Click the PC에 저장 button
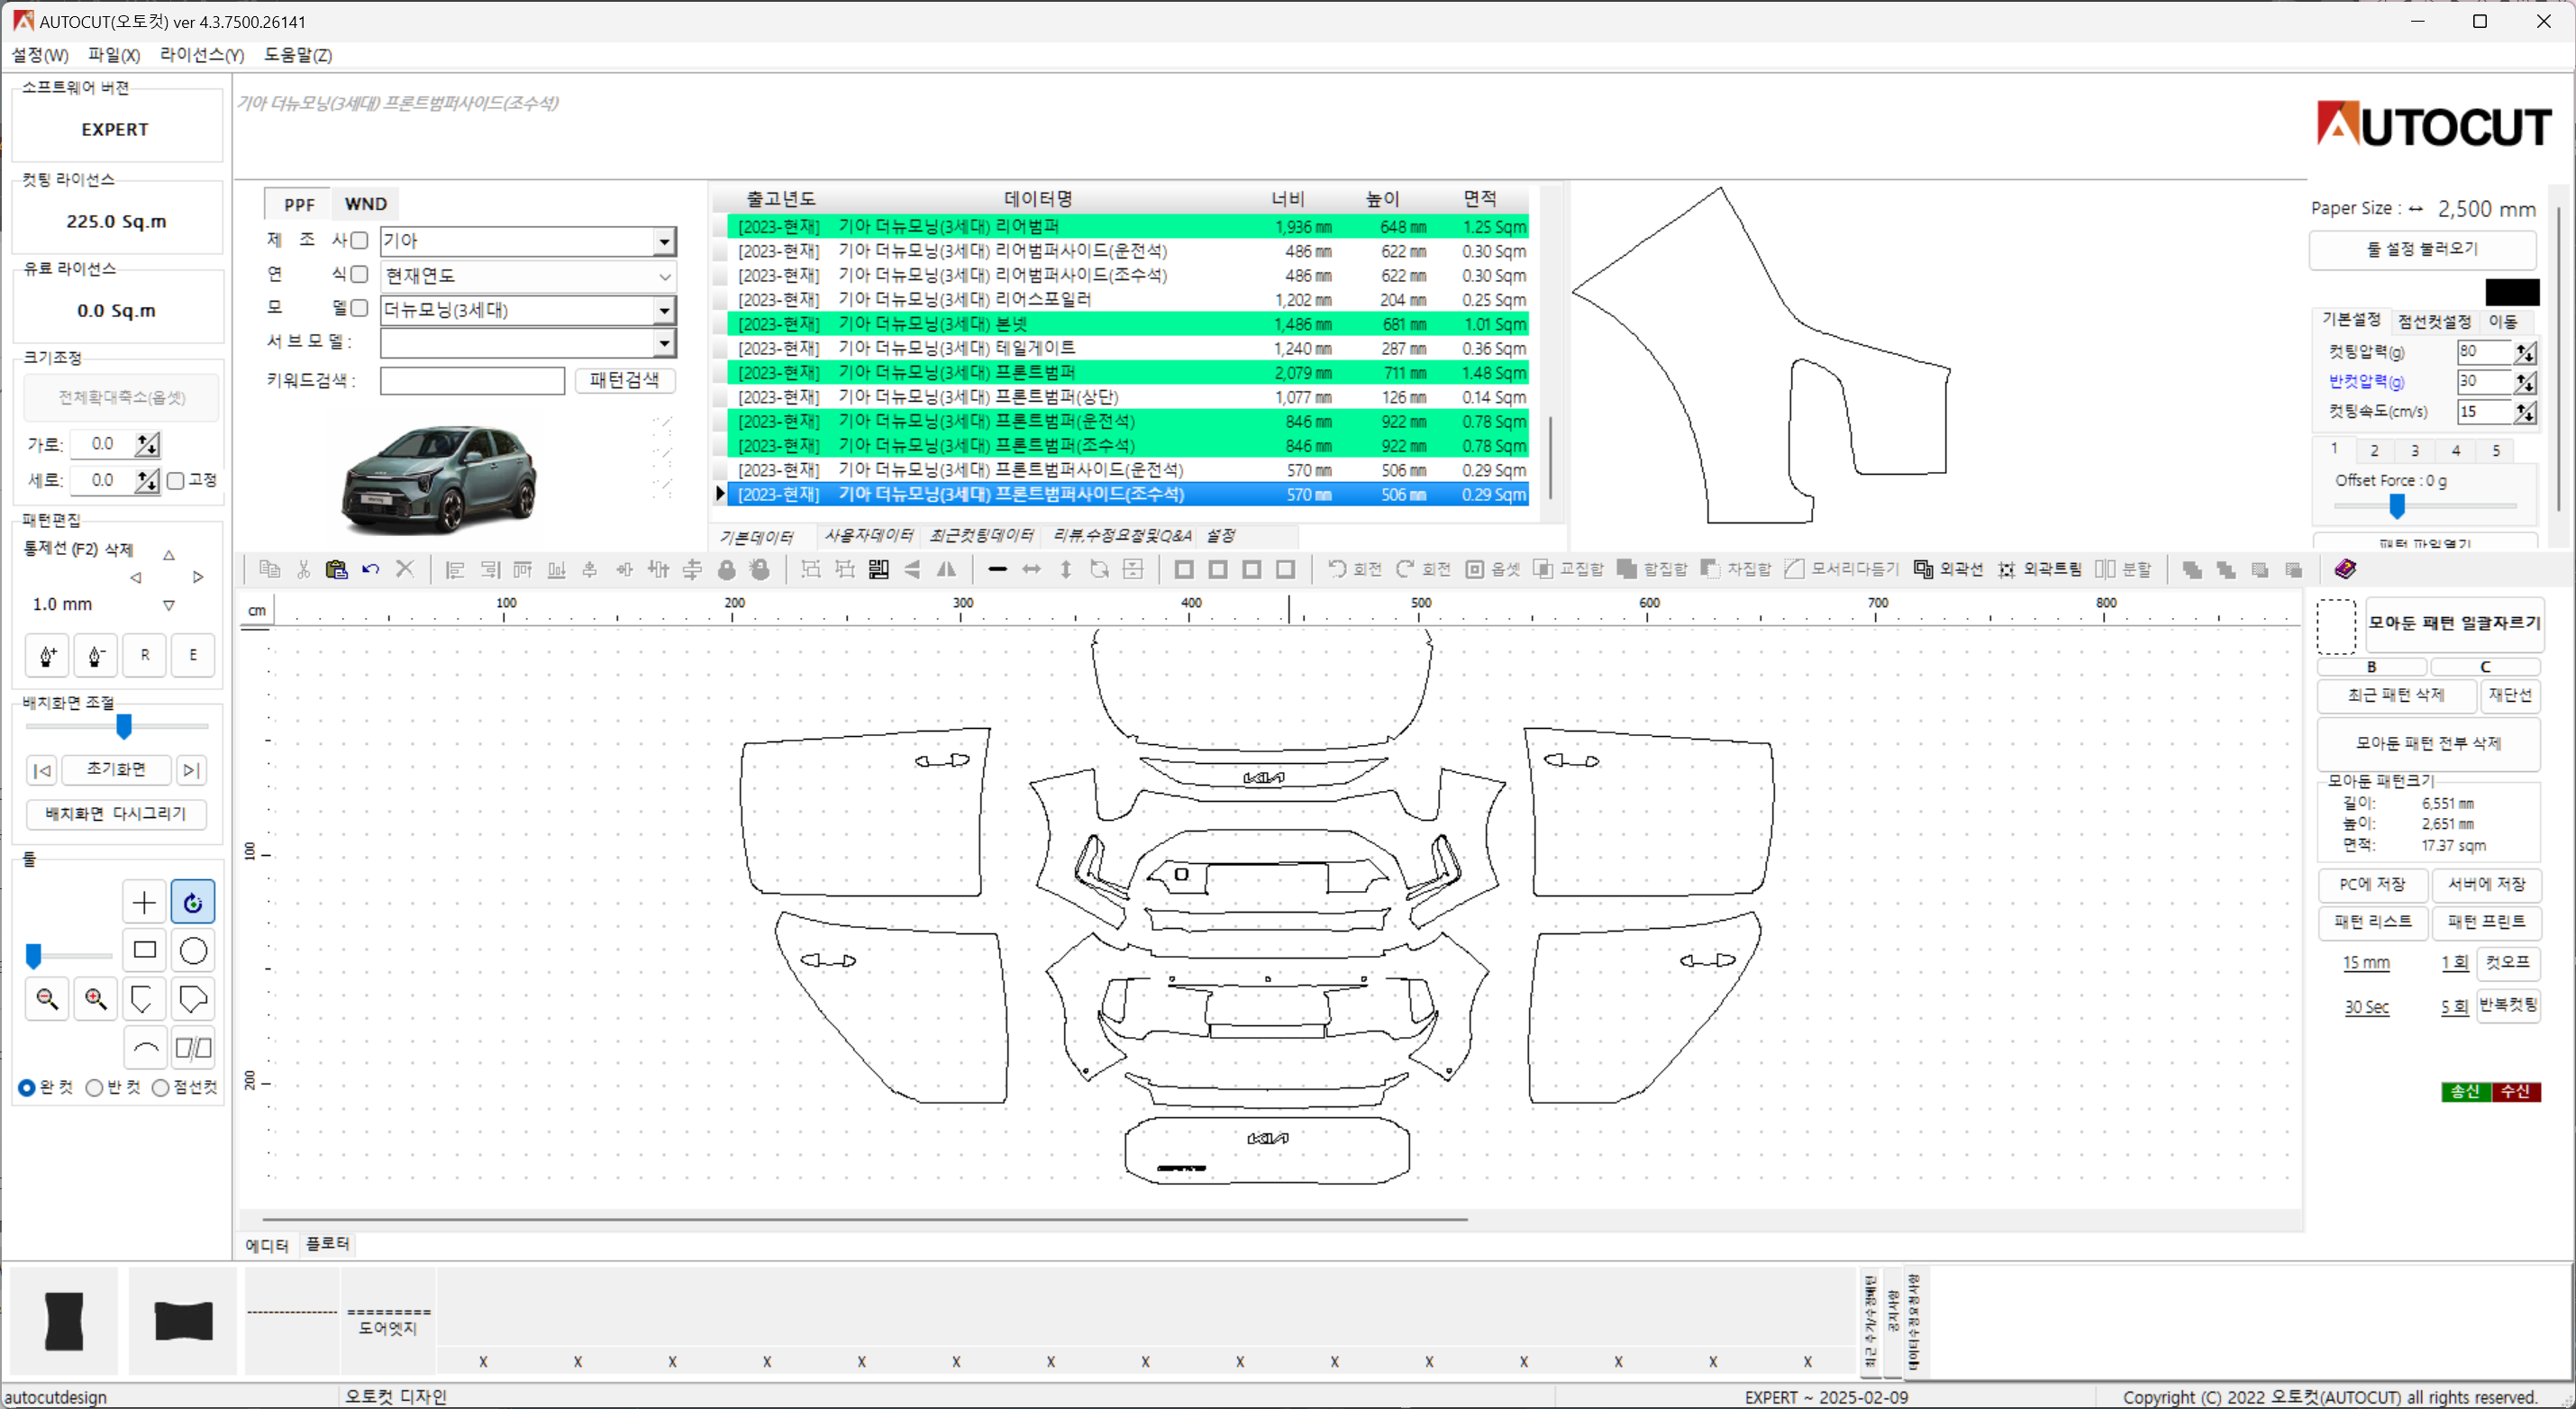Viewport: 2576px width, 1409px height. (x=2372, y=884)
